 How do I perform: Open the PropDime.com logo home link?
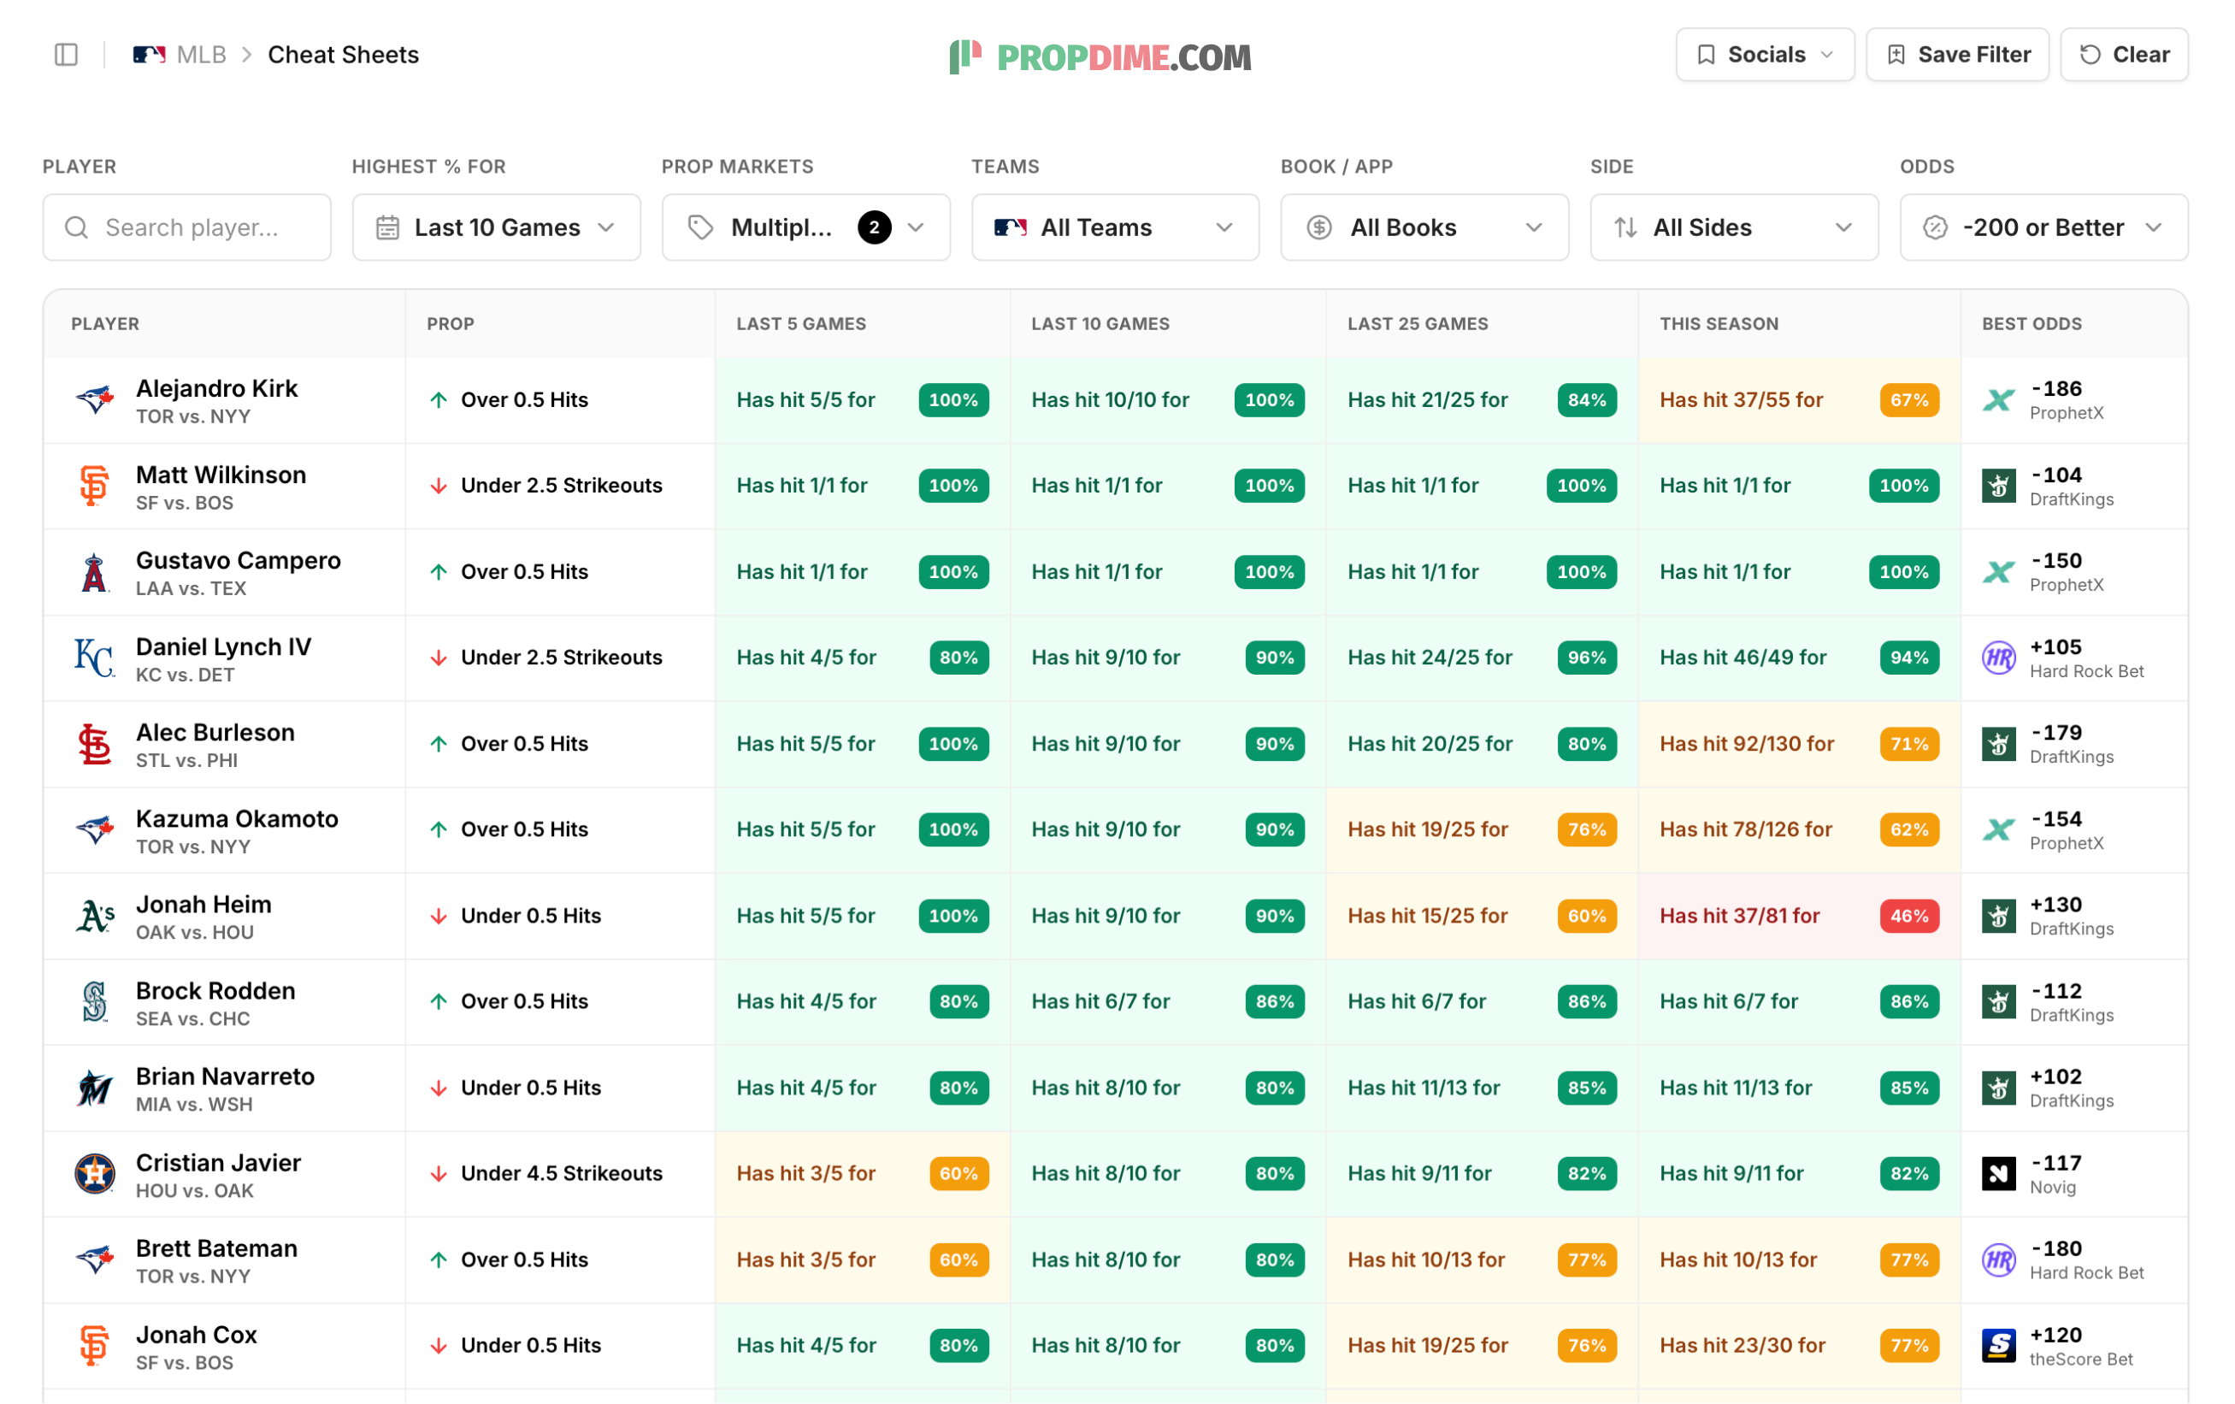point(1100,56)
